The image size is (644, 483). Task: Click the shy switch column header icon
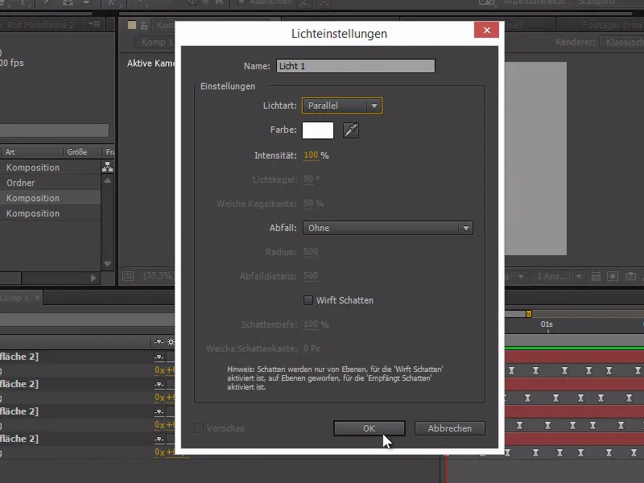click(159, 341)
